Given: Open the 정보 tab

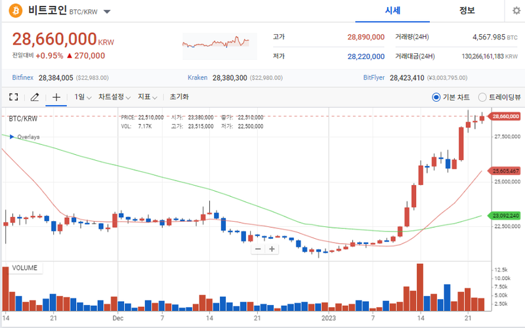Looking at the screenshot, I should (x=467, y=10).
